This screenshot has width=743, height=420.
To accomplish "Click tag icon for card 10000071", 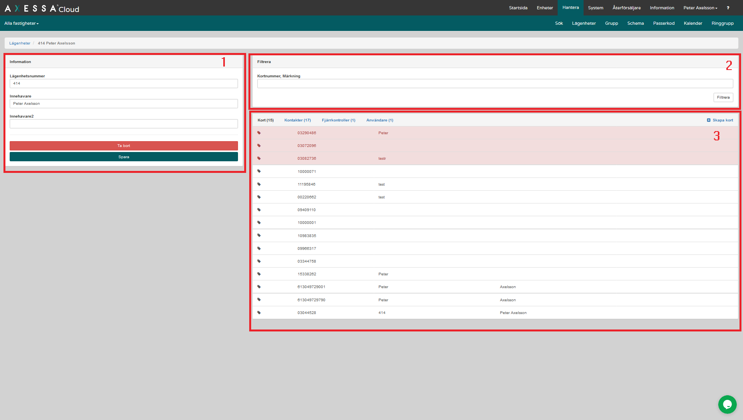I will [259, 171].
